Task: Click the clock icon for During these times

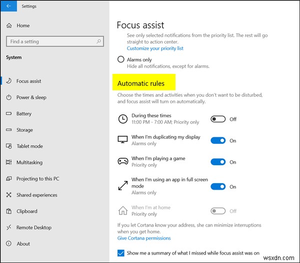Action: [123, 119]
